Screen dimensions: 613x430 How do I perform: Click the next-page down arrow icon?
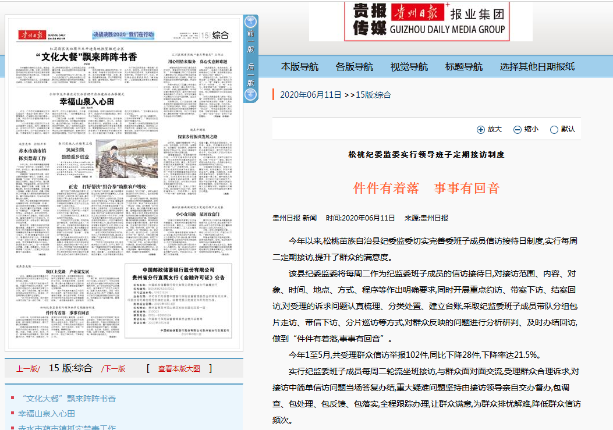coord(250,95)
